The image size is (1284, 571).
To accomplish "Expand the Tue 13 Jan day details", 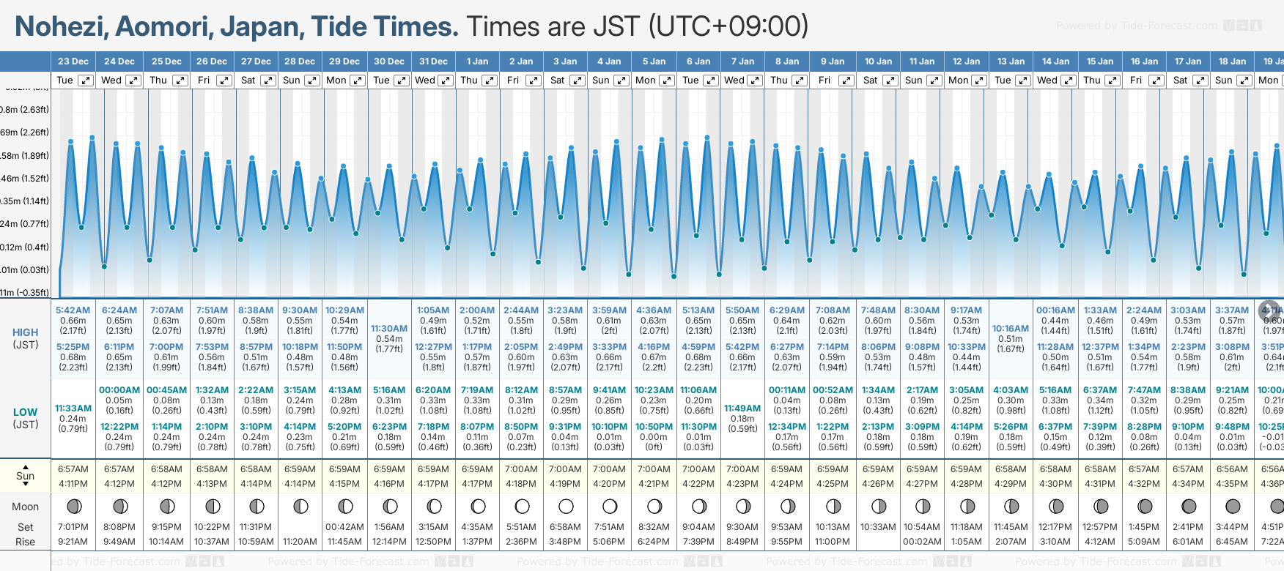I will 1023,81.
